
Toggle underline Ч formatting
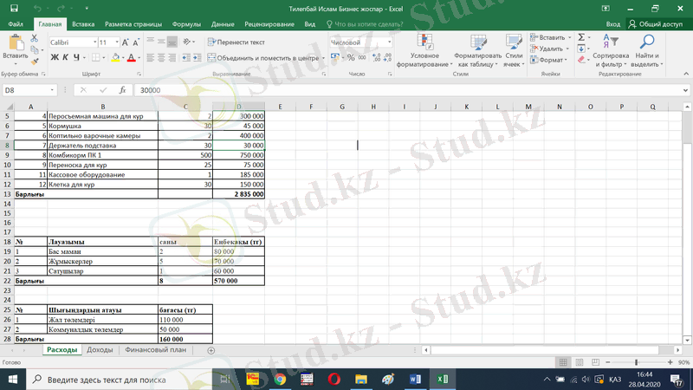tap(76, 57)
